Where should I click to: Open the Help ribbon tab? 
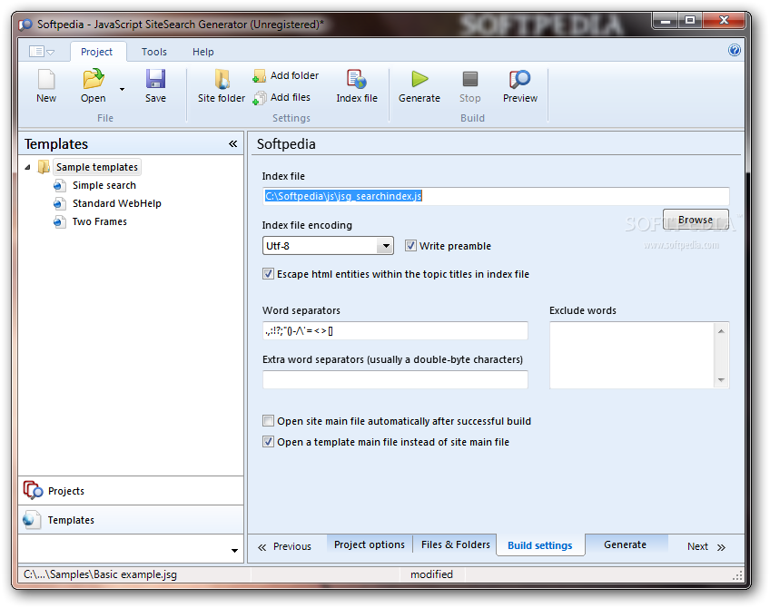click(x=203, y=52)
